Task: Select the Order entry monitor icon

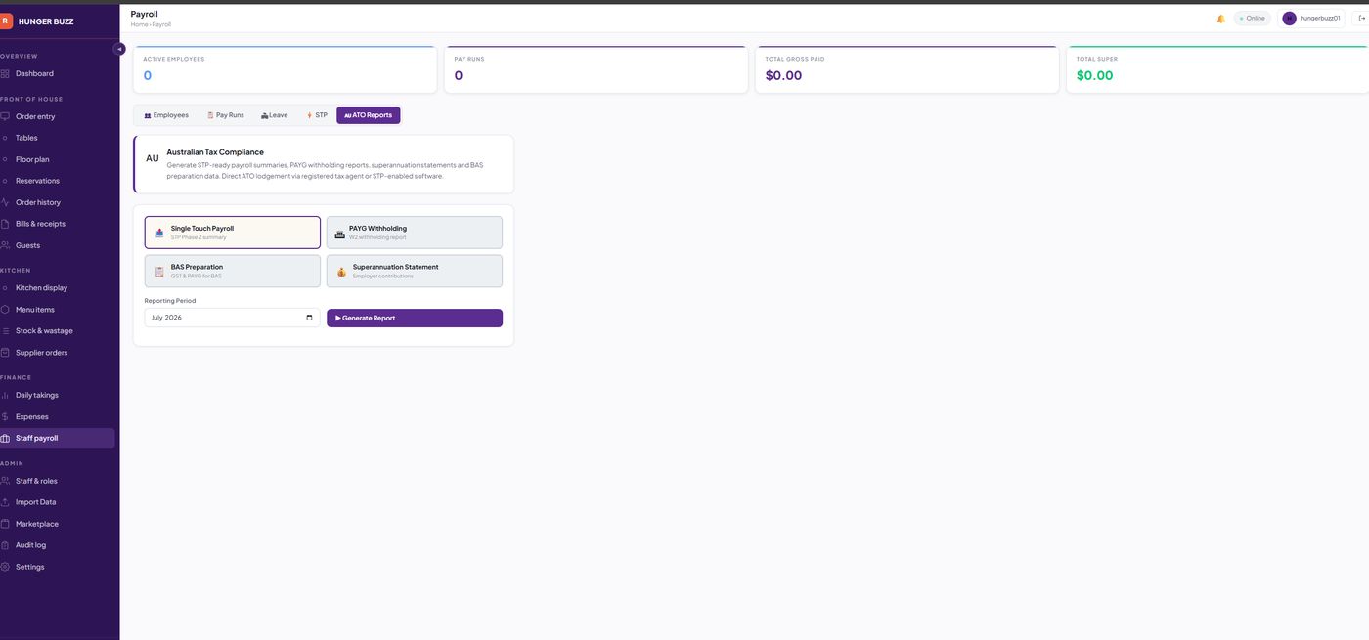Action: (5, 116)
